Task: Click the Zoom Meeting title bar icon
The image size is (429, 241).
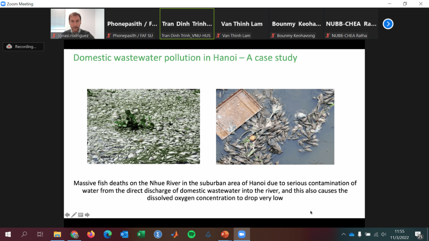Action: pyautogui.click(x=3, y=4)
